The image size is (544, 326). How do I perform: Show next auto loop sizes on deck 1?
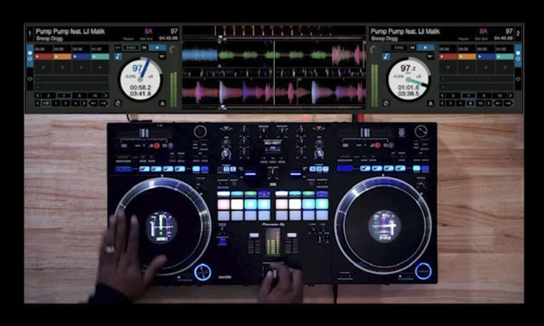click(105, 95)
